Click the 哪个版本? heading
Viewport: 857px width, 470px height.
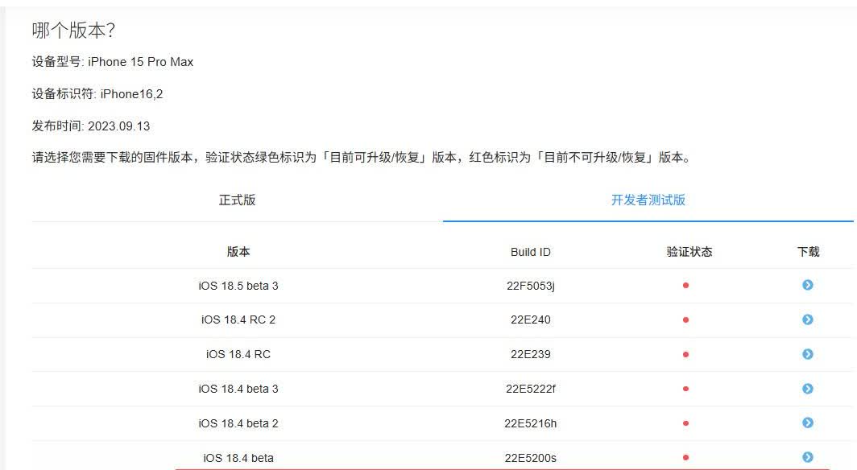point(73,30)
